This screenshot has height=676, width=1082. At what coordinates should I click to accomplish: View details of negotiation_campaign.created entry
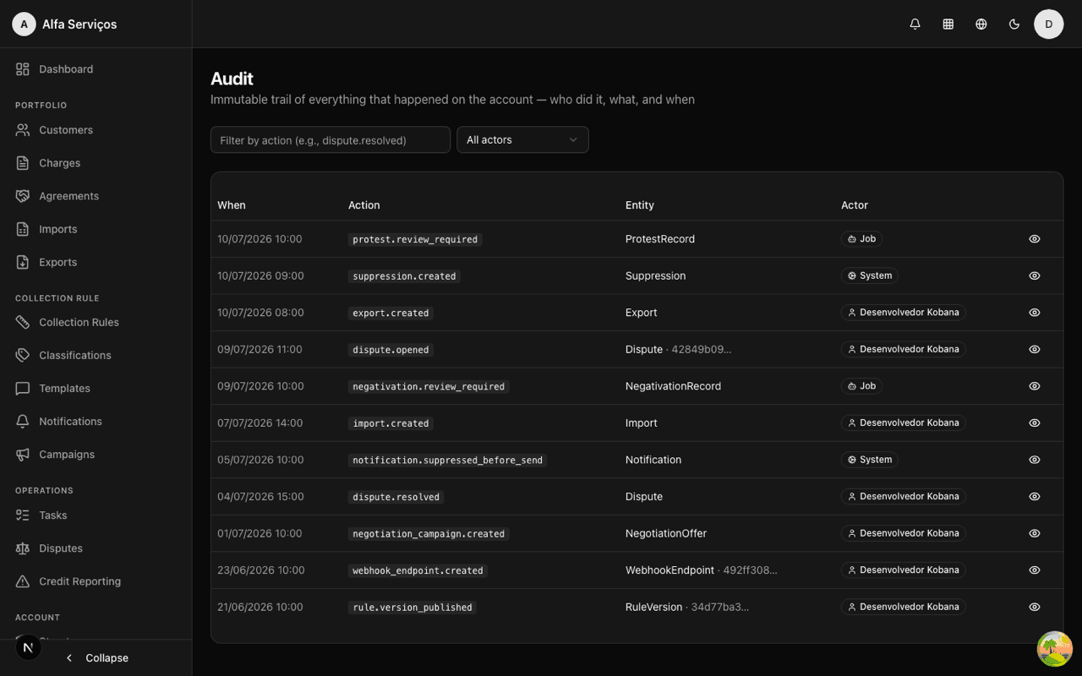pyautogui.click(x=1035, y=533)
